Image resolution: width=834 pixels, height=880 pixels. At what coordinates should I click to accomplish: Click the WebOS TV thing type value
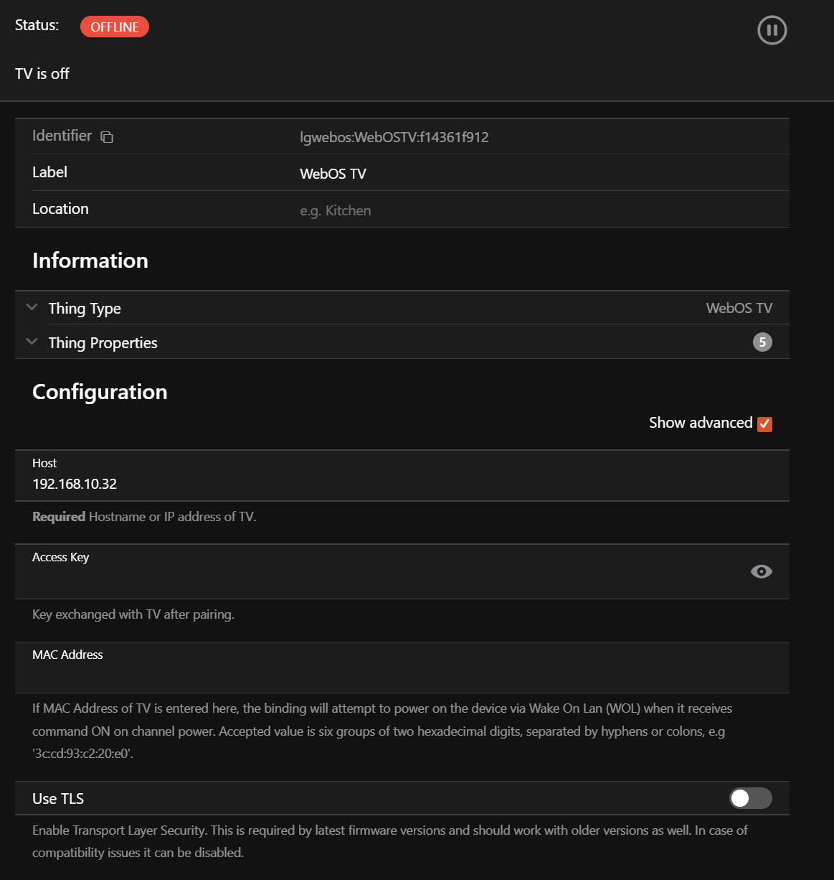coord(739,308)
